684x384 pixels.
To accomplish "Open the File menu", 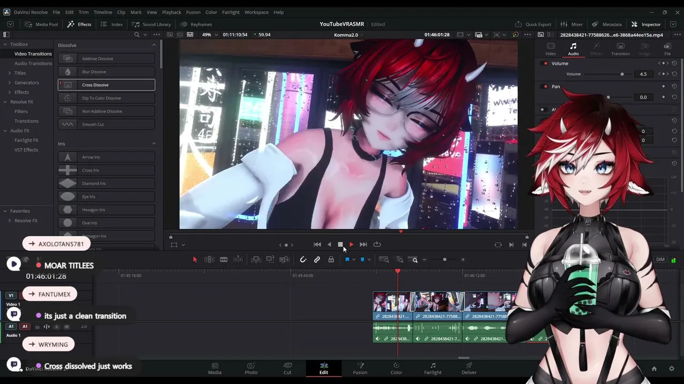I will point(56,12).
